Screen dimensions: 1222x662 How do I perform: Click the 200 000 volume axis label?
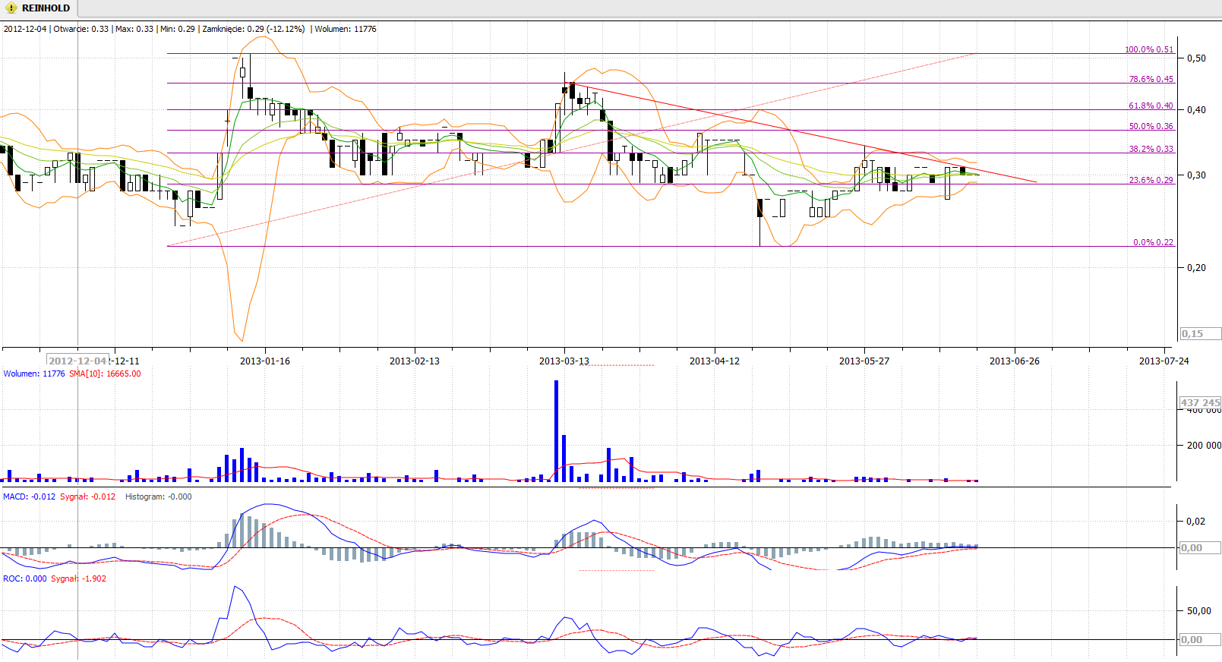click(1204, 445)
